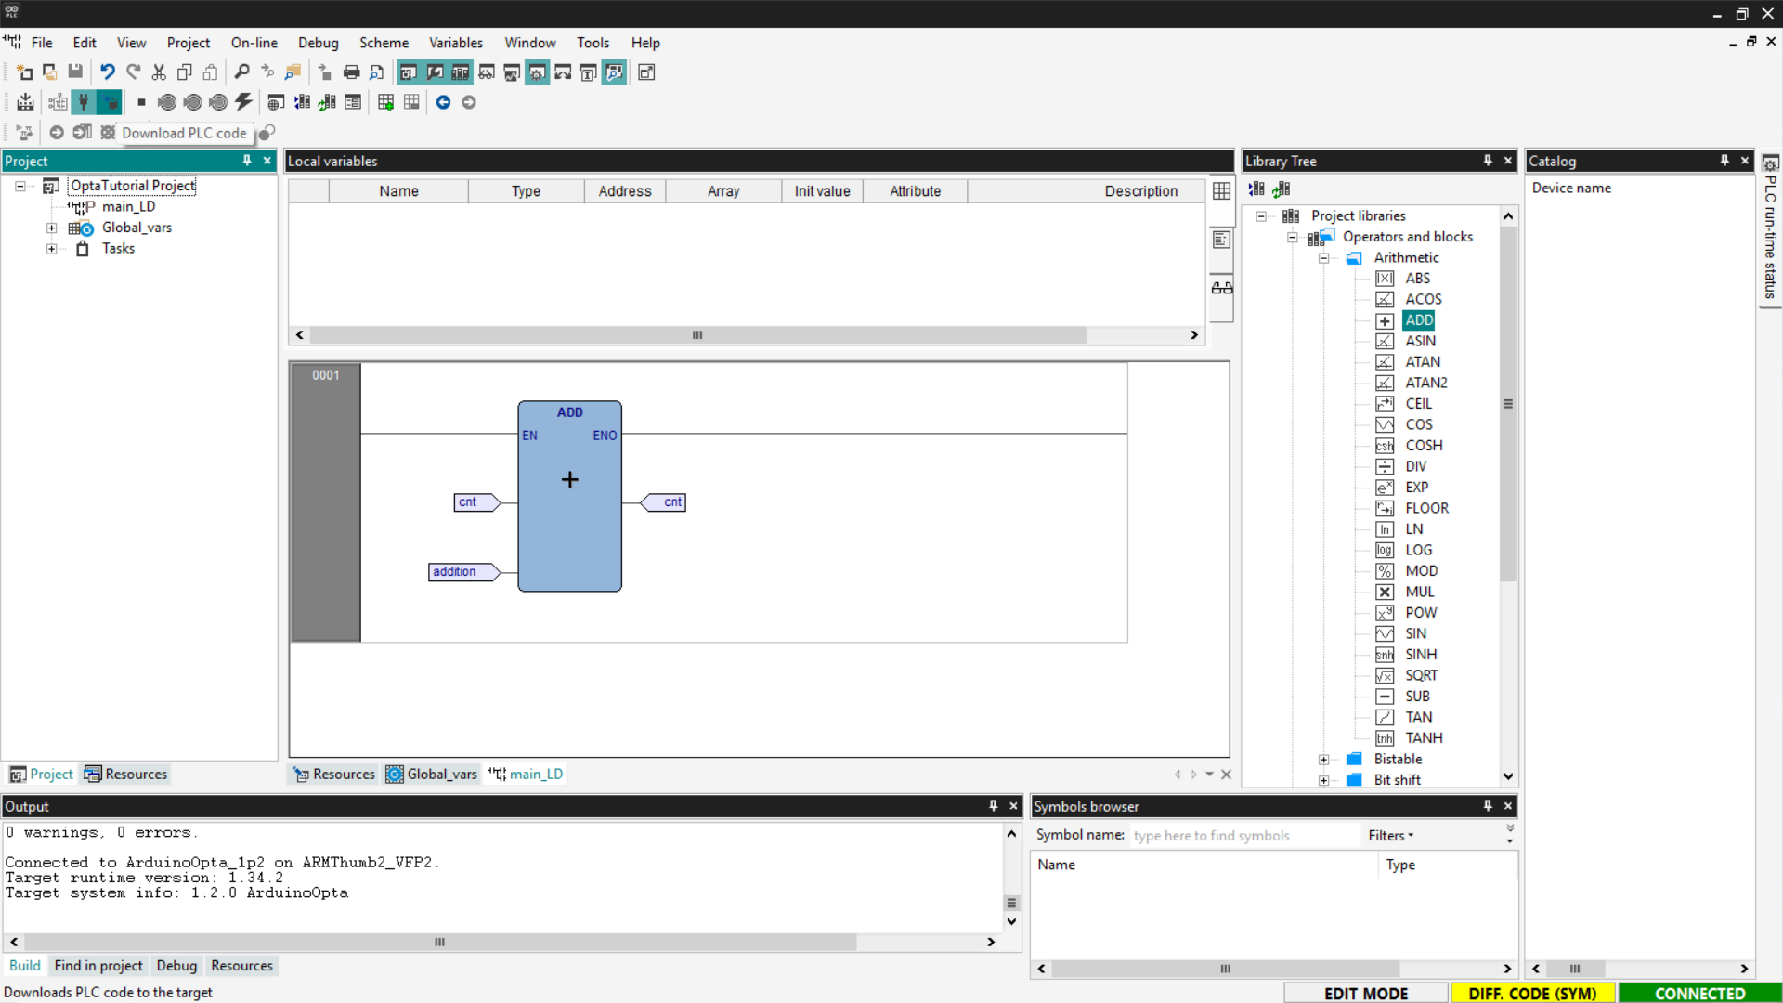
Task: Click insert-record grid icon with green plus
Action: point(385,102)
